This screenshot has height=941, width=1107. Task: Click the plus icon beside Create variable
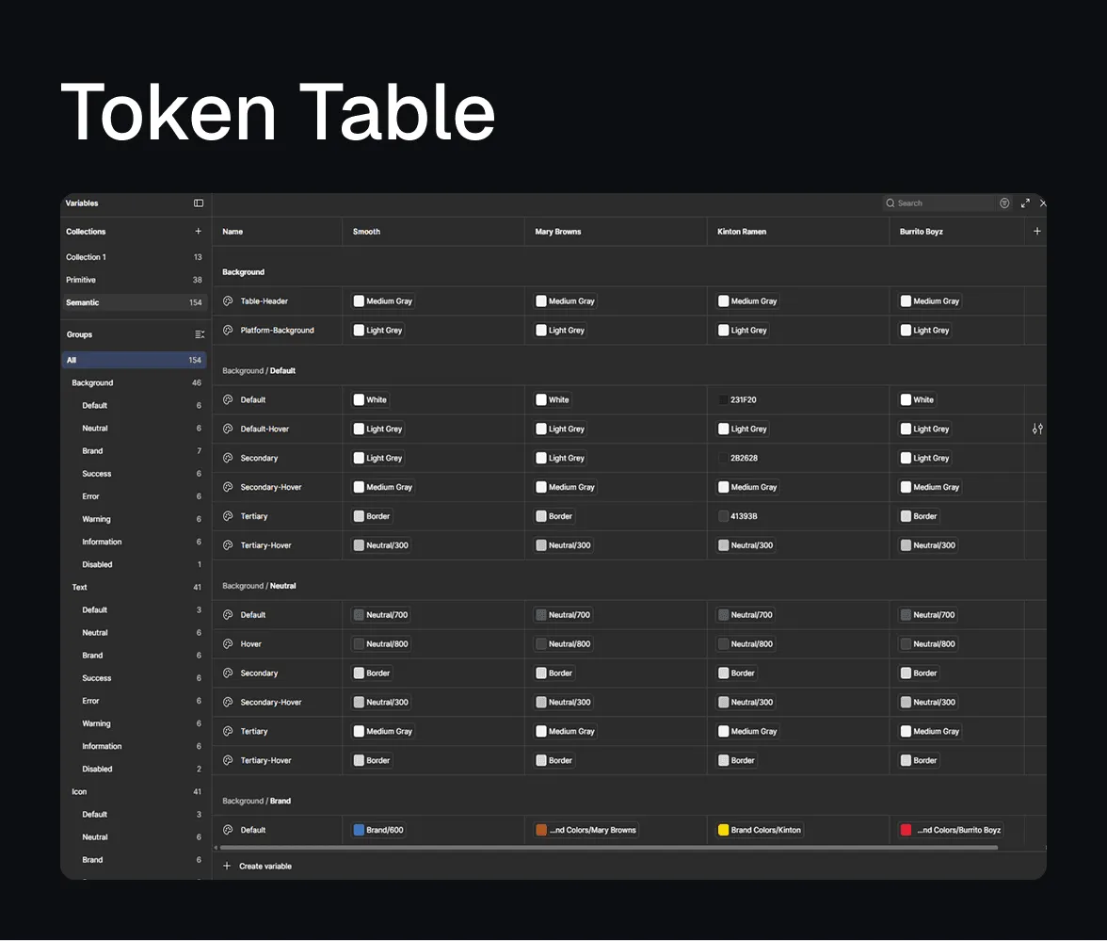(227, 867)
